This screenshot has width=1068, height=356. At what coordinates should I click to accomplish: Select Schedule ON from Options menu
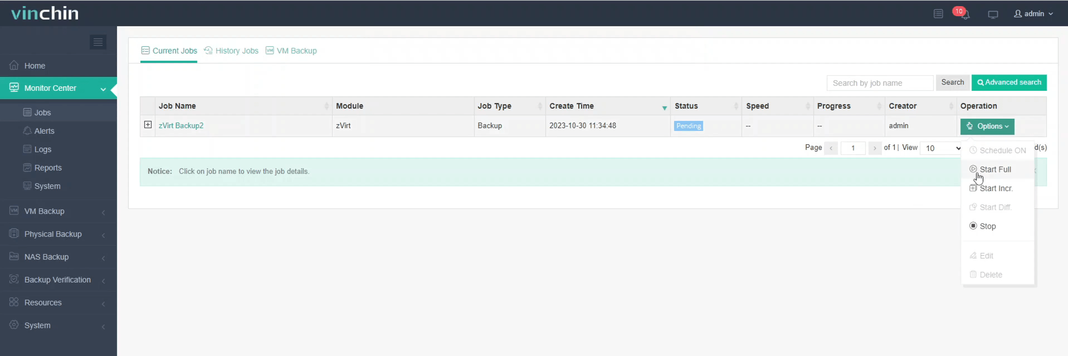[x=997, y=150]
